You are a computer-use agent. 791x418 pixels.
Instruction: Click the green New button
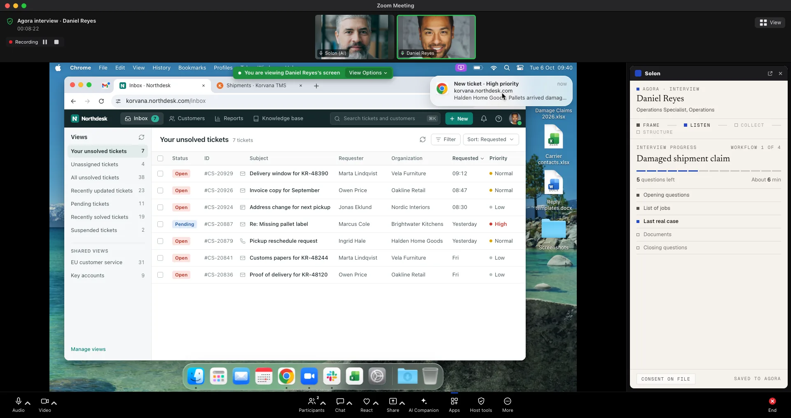point(459,118)
